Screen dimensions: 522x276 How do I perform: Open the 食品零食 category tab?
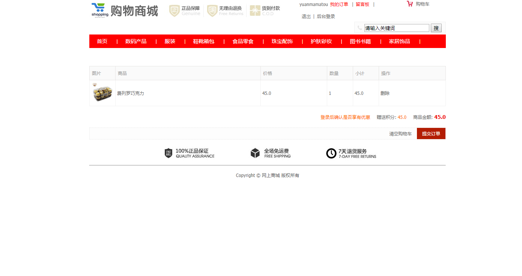pos(243,41)
